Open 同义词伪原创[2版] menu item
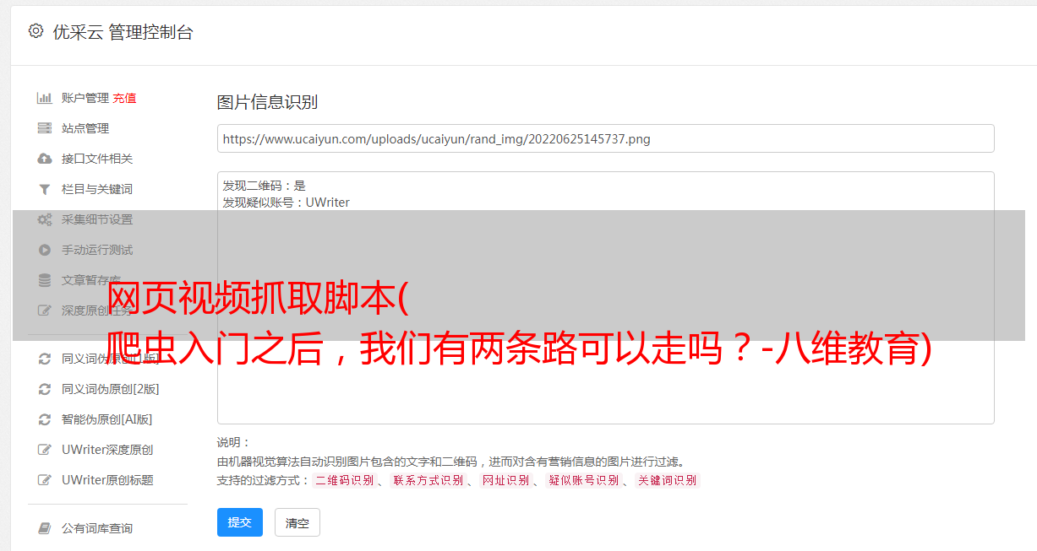This screenshot has height=551, width=1037. coord(111,389)
